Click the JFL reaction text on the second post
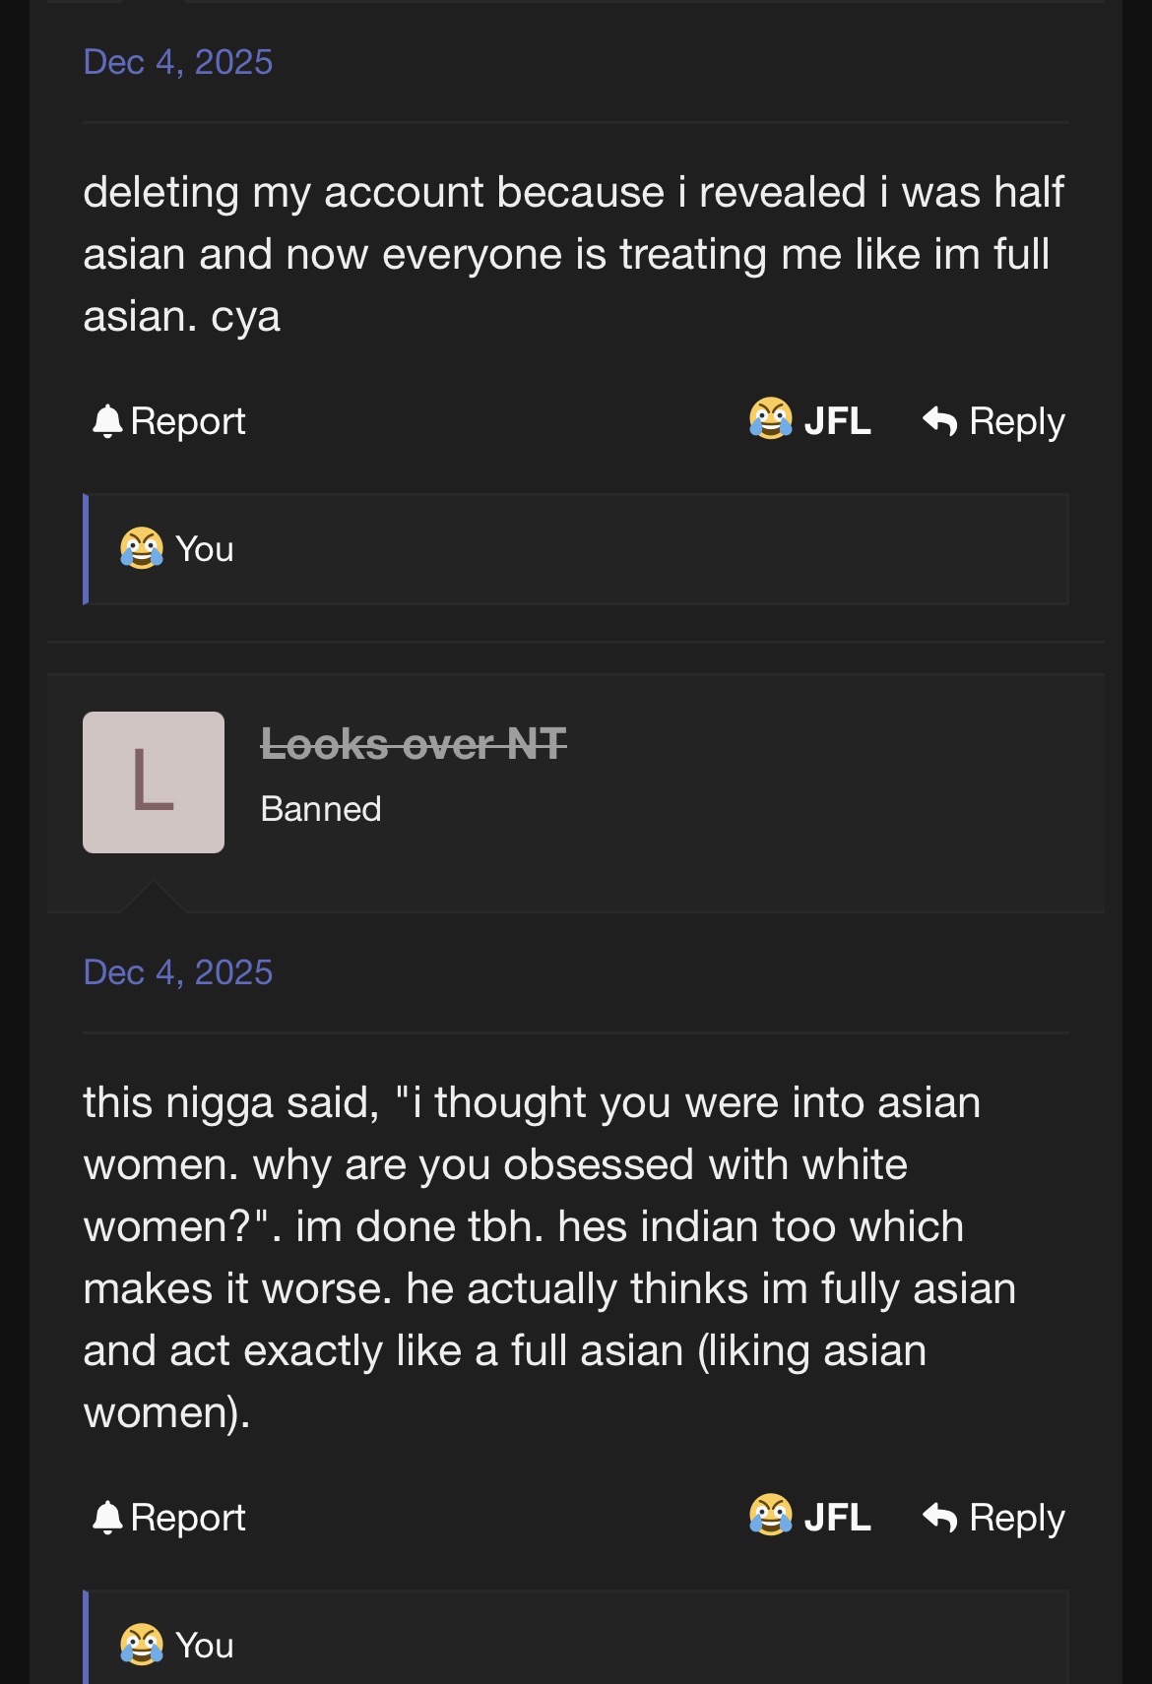Screen dimensions: 1152x1684 tap(837, 1518)
